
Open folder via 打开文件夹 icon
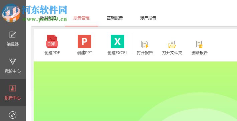pos(172,44)
